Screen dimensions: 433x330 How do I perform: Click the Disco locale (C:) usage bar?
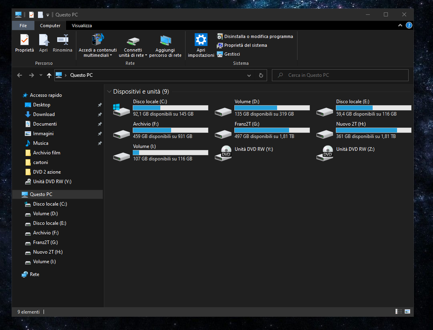[x=170, y=108]
